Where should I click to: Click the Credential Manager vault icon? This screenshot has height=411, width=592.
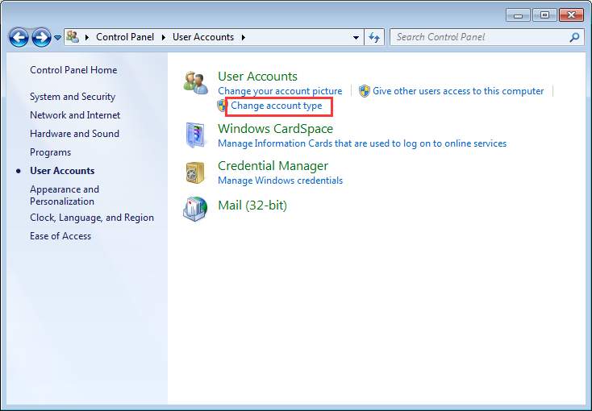coord(195,172)
